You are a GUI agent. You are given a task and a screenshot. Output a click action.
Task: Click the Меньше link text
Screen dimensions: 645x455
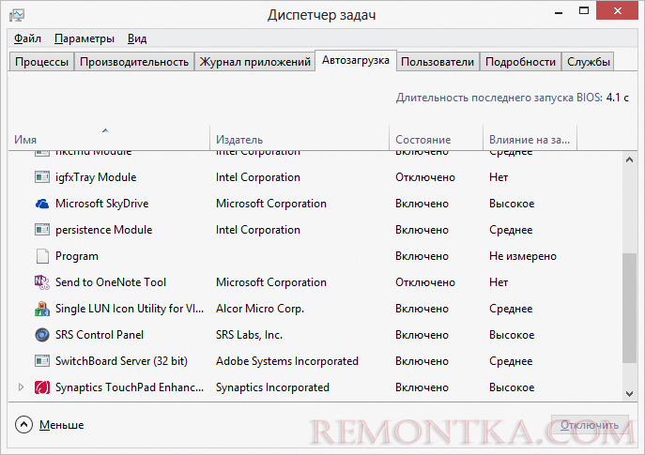click(62, 425)
